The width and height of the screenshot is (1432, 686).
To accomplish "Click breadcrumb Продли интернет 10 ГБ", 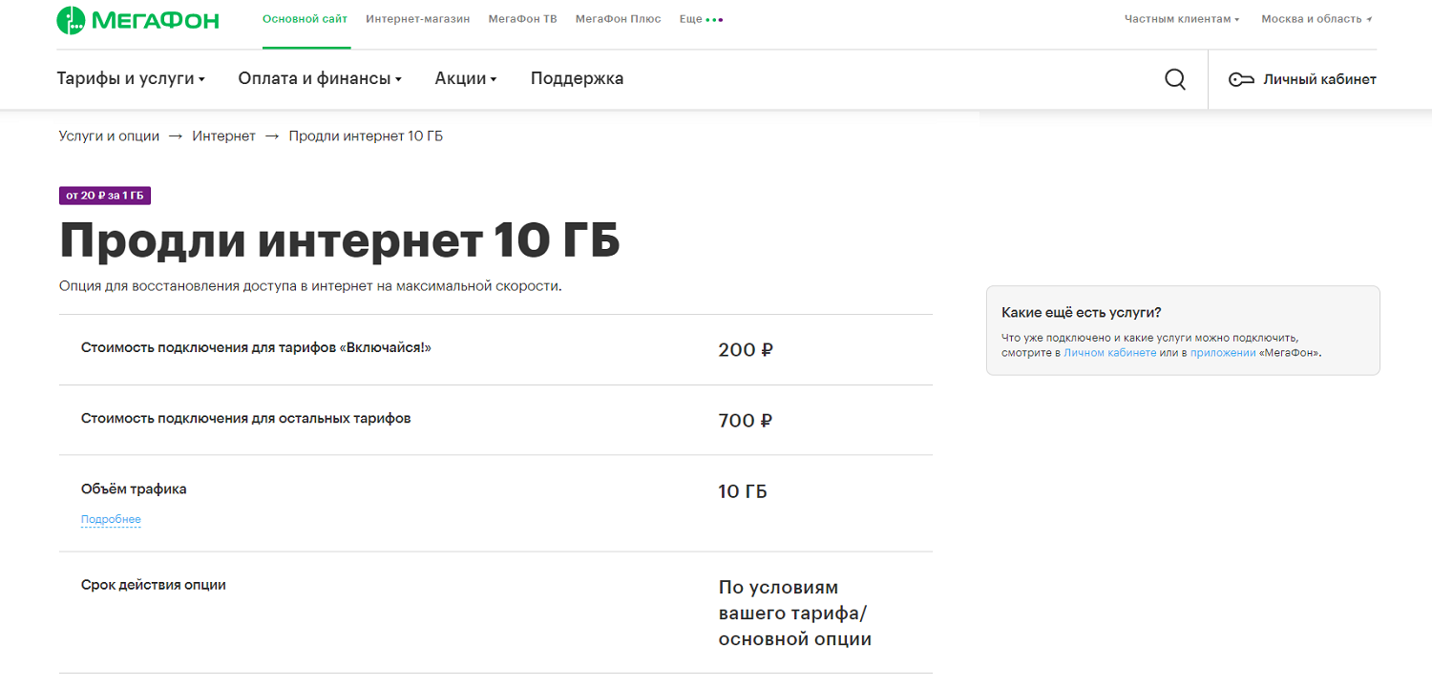I will pos(366,135).
